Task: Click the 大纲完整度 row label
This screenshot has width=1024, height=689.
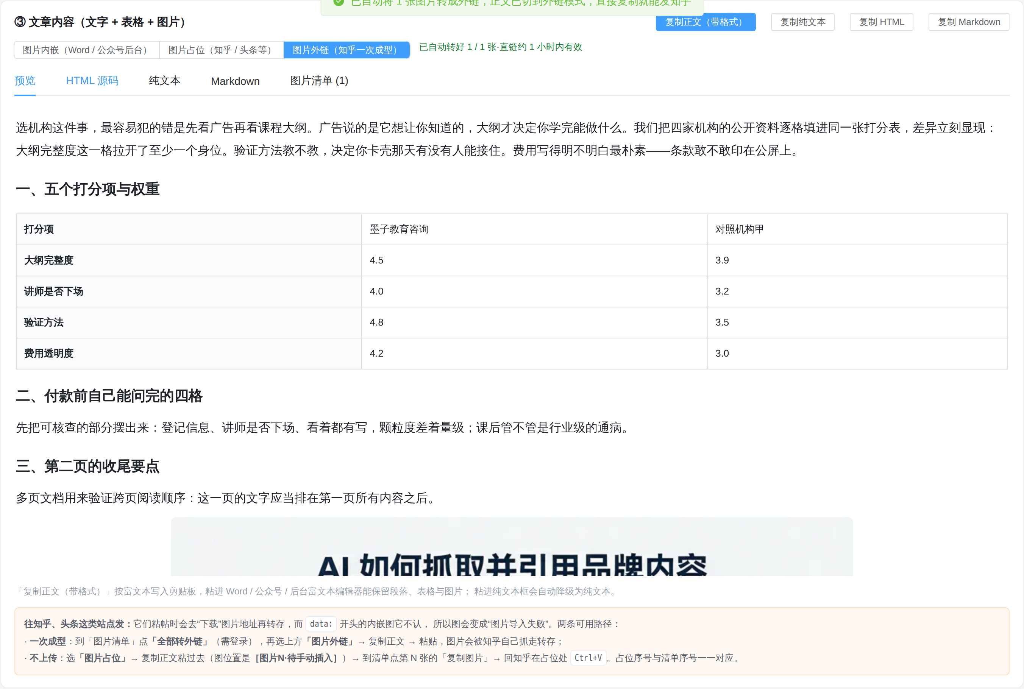Action: click(189, 260)
